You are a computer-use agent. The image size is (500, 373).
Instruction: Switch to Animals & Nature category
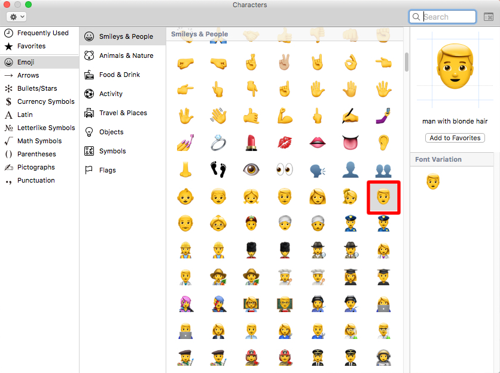coord(123,56)
